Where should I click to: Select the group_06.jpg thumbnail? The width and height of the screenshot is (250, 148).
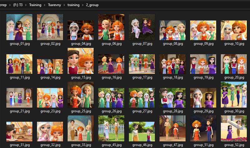point(111,27)
